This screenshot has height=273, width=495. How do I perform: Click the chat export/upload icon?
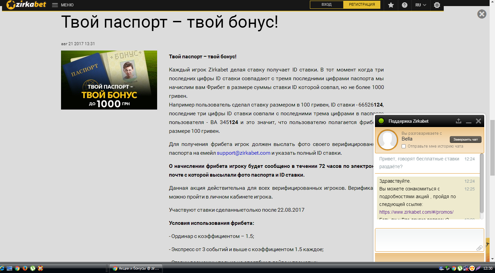click(458, 121)
